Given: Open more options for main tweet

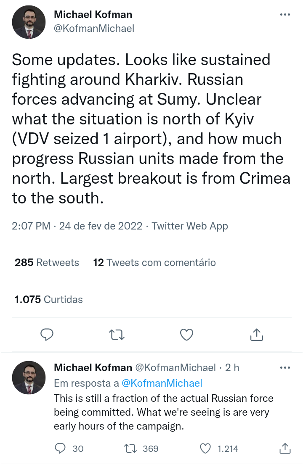Looking at the screenshot, I should click(x=285, y=15).
